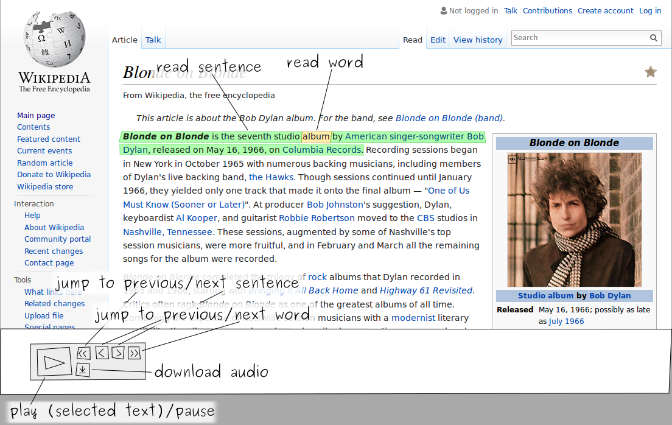
Task: Click bold Blonde on Blonde in first sentence
Action: [x=166, y=136]
